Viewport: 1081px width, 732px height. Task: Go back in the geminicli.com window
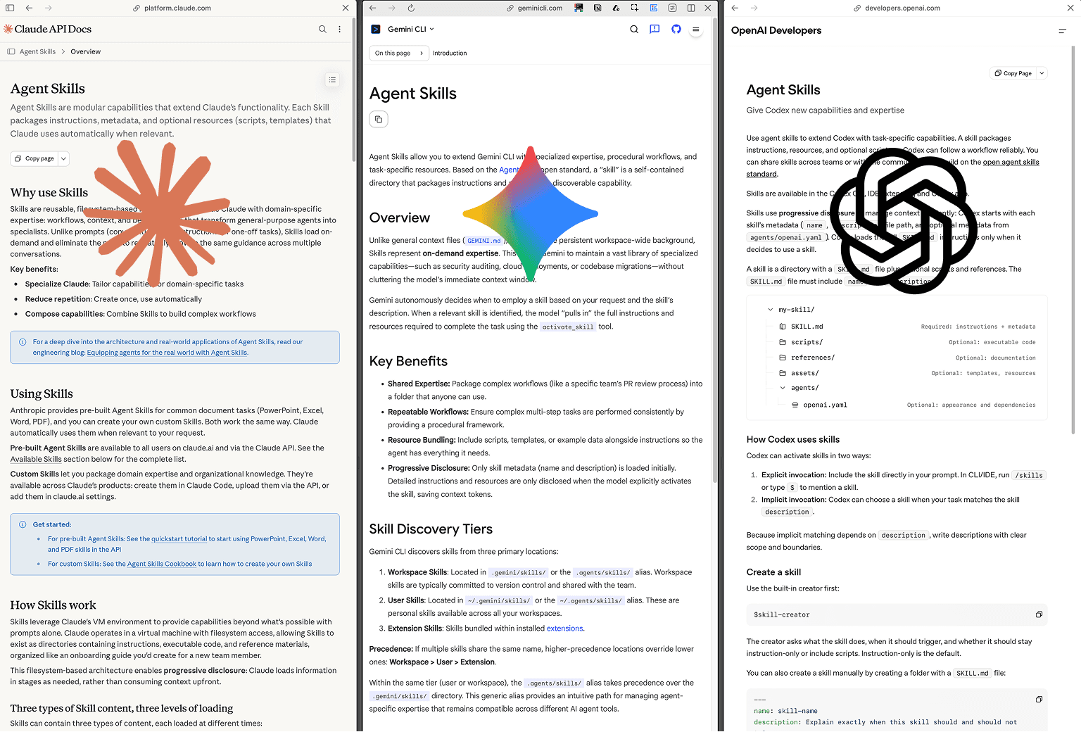[373, 8]
